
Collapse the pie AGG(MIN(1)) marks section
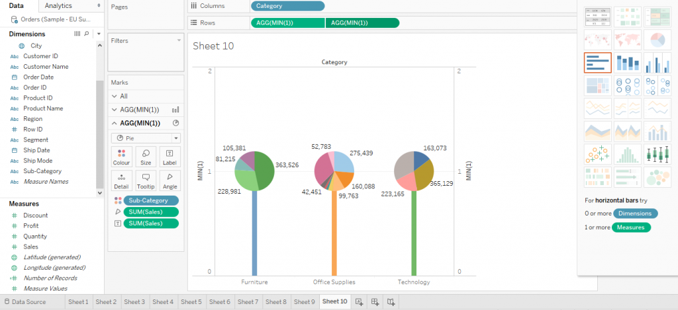[114, 123]
